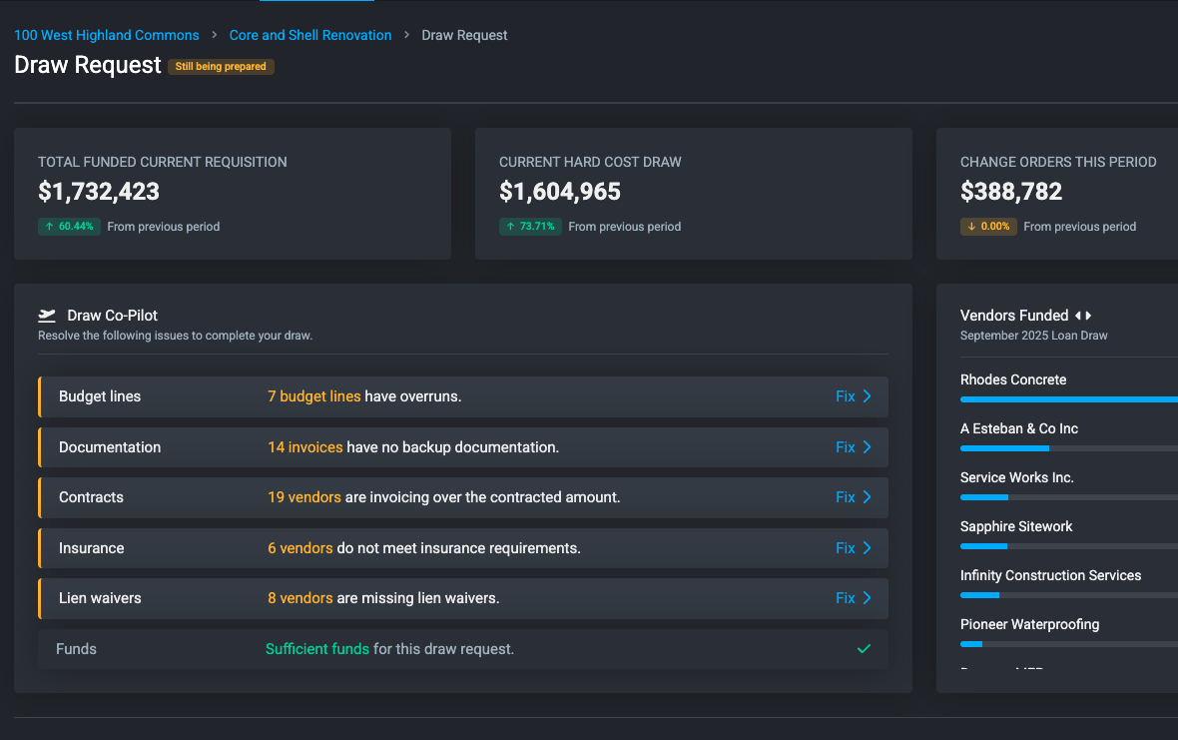Expand the Budget lines Fix chevron
This screenshot has width=1178, height=740.
click(x=865, y=395)
